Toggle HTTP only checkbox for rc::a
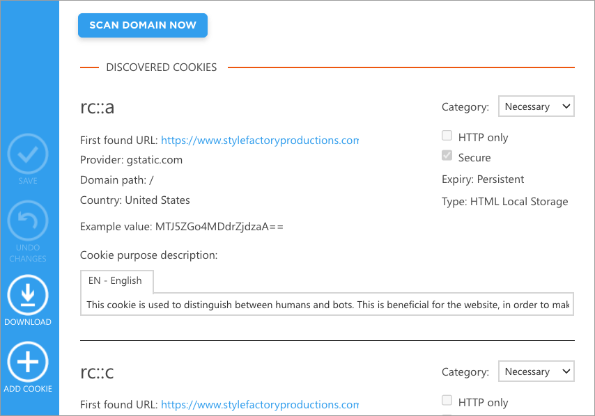Viewport: 595px width, 416px height. 447,136
